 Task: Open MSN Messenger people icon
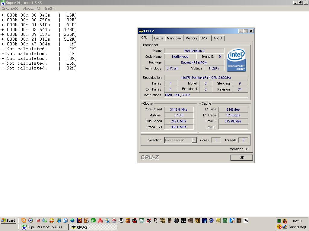tap(45, 220)
